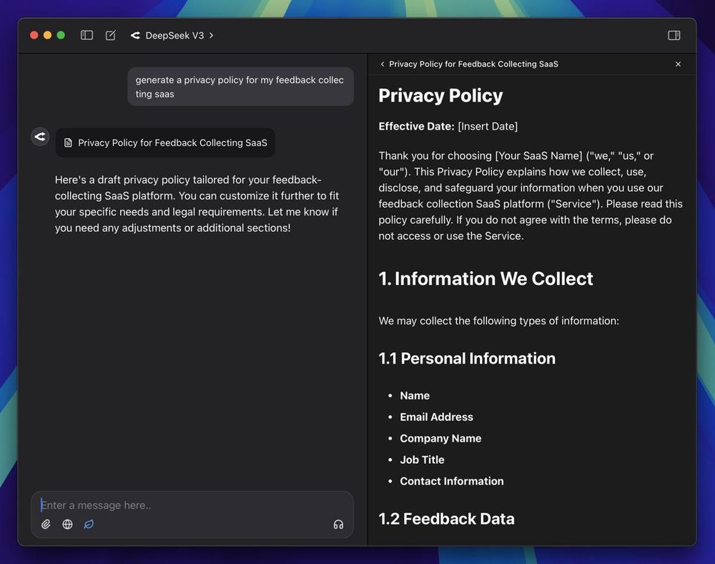The width and height of the screenshot is (715, 564).
Task: Click 'We may collect the following types' sentence
Action: 499,321
